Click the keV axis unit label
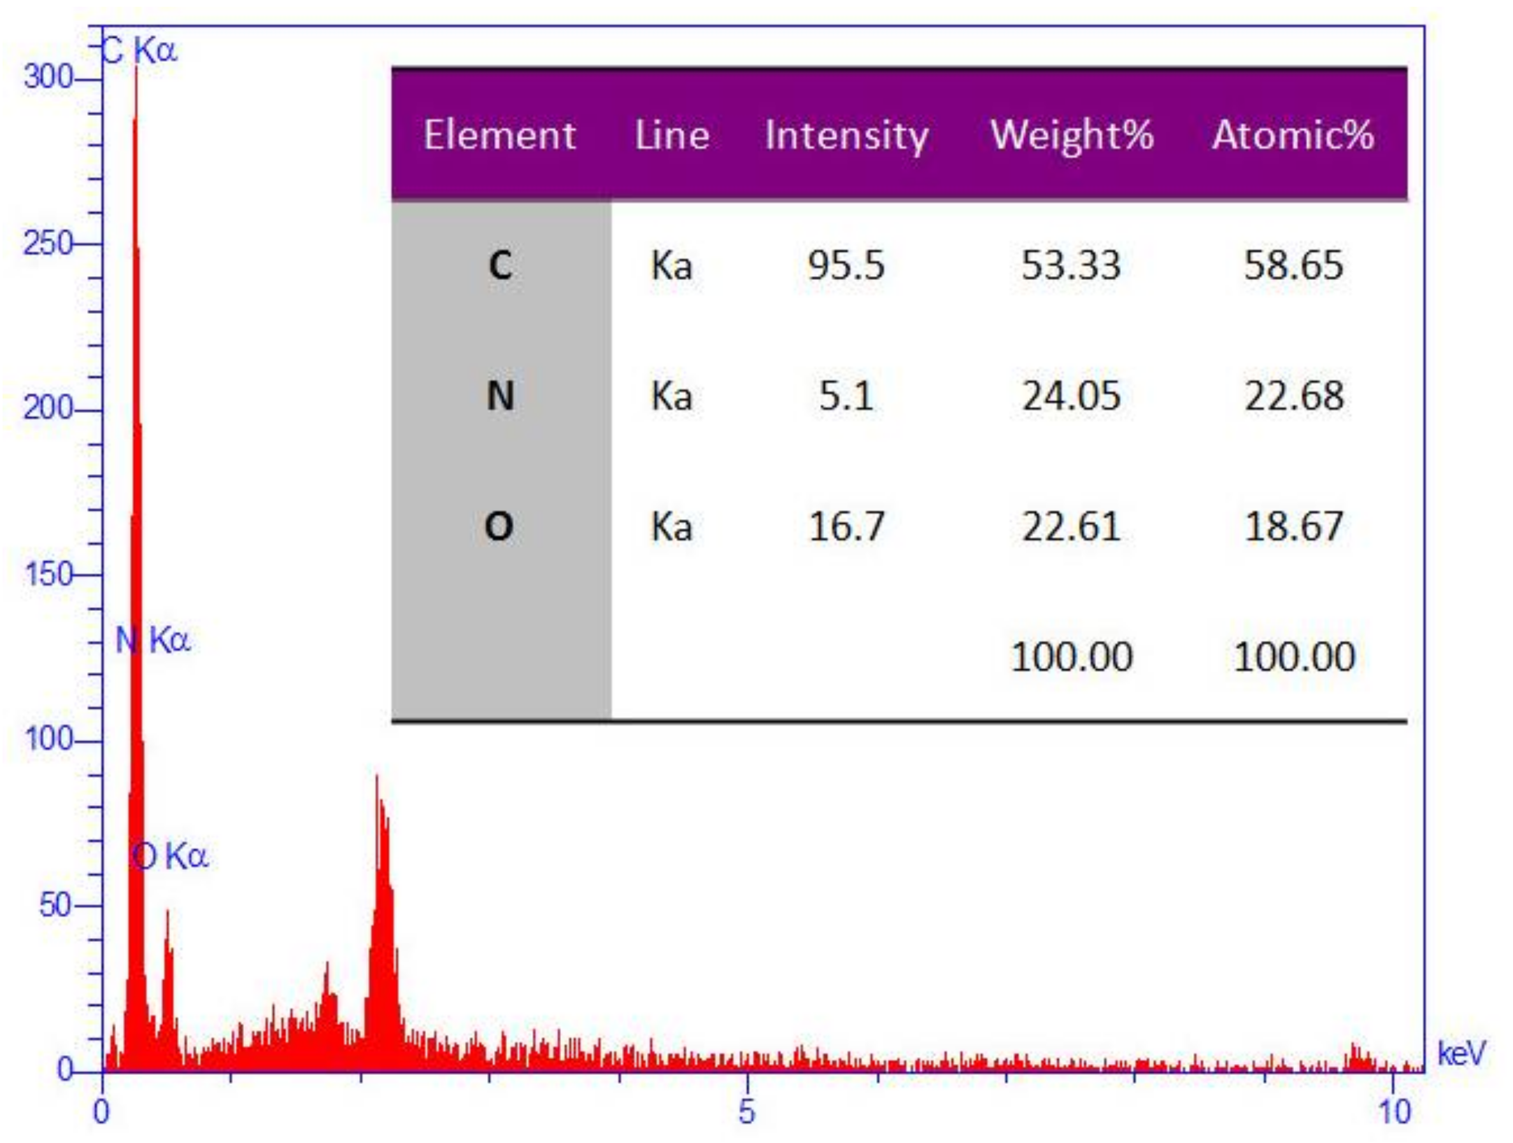 click(x=1461, y=1053)
